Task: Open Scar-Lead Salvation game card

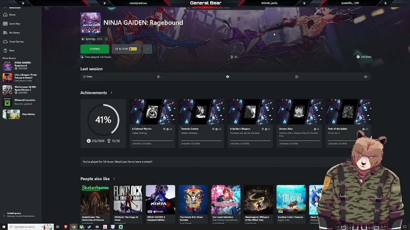Action: [226, 203]
